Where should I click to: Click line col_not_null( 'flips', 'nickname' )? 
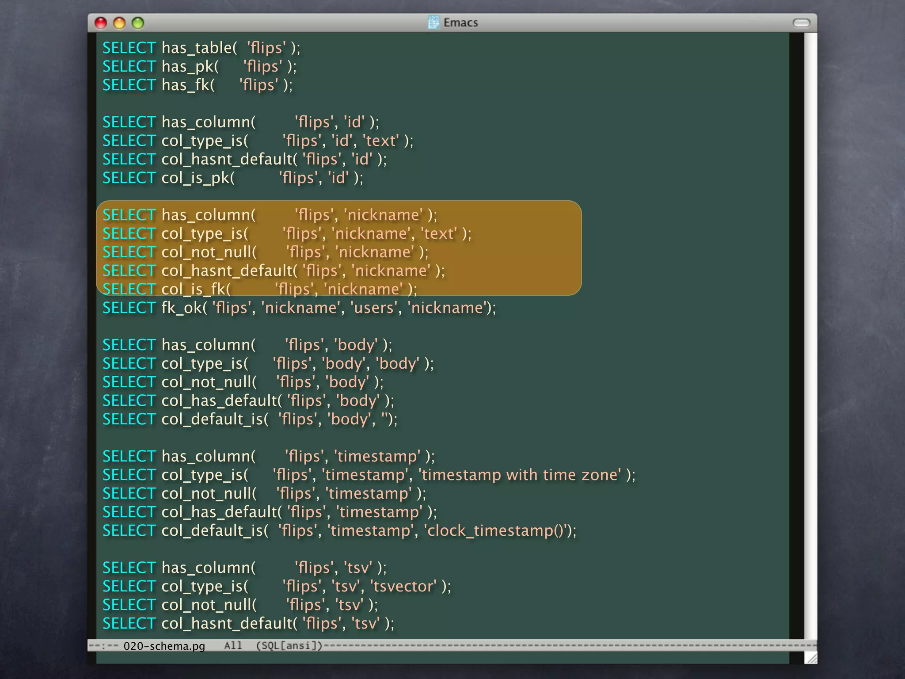[x=266, y=252]
